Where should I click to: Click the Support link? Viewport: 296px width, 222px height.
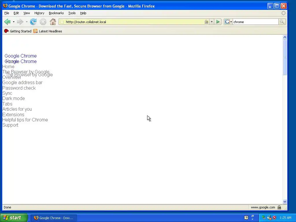(x=10, y=125)
